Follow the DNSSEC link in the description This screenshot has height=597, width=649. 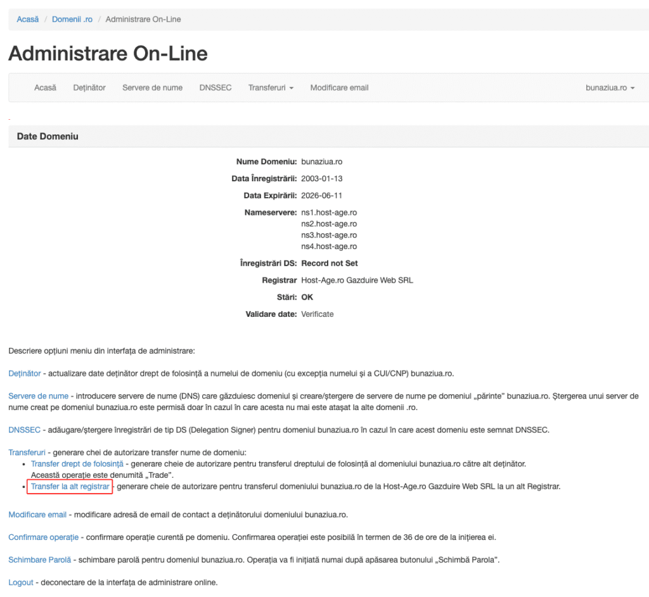pos(25,430)
